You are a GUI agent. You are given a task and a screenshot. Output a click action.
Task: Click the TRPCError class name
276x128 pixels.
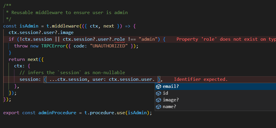(51, 46)
